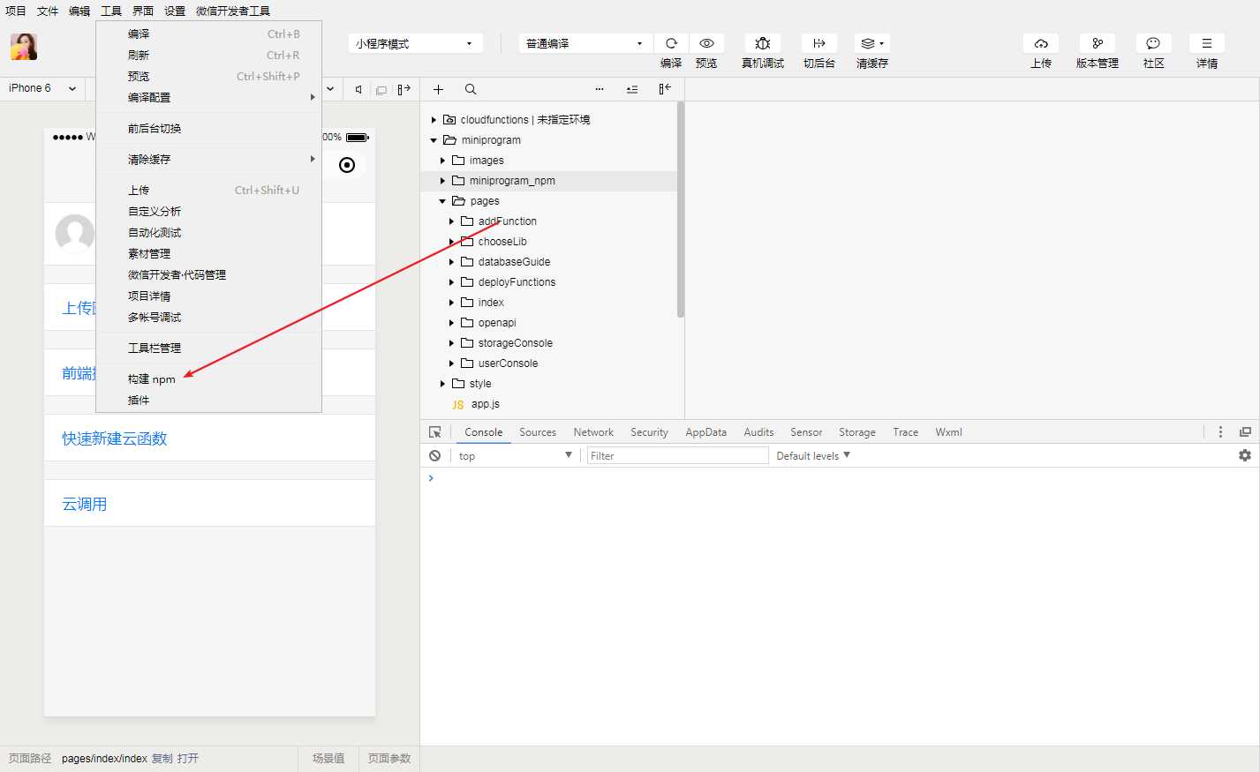Image resolution: width=1260 pixels, height=772 pixels.
Task: Expand the cloudfunctions folder
Action: (x=434, y=120)
